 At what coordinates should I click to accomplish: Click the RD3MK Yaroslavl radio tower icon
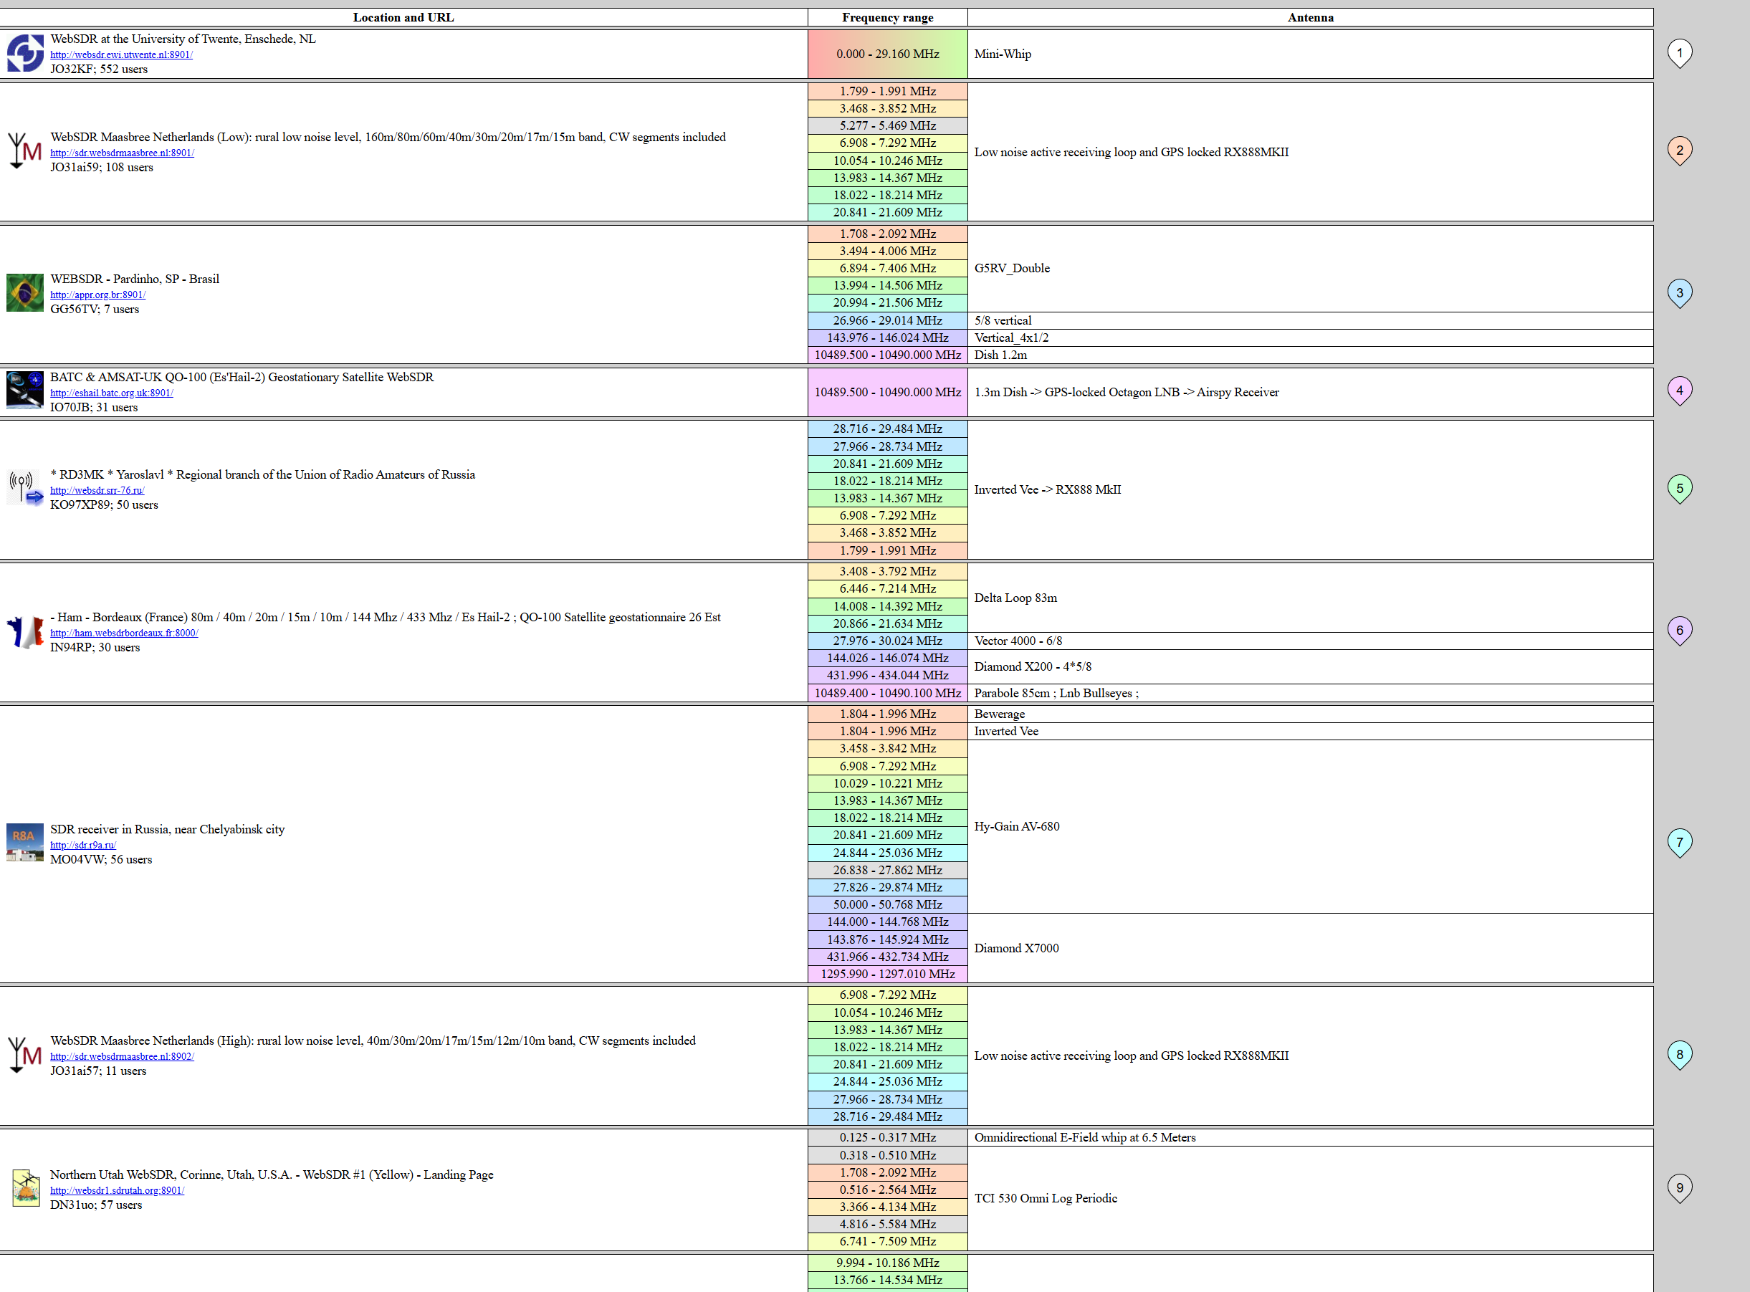click(25, 488)
